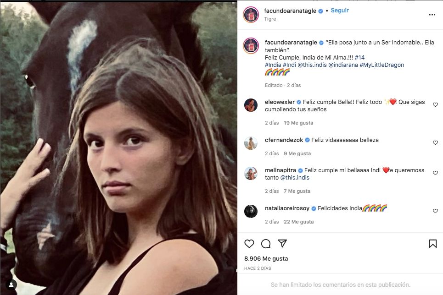Open facundoaranatagle profile picture in header
Screen dimensions: 443x295
coord(251,15)
